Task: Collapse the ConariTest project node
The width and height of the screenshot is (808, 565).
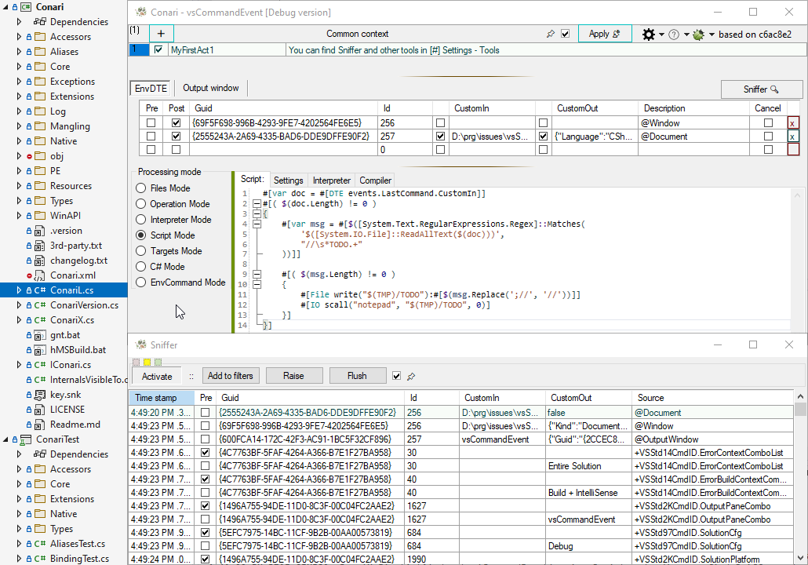Action: coord(6,439)
